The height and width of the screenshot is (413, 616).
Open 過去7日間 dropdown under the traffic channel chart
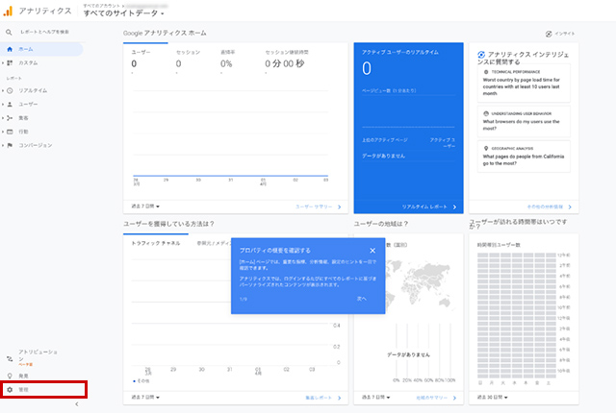click(145, 398)
